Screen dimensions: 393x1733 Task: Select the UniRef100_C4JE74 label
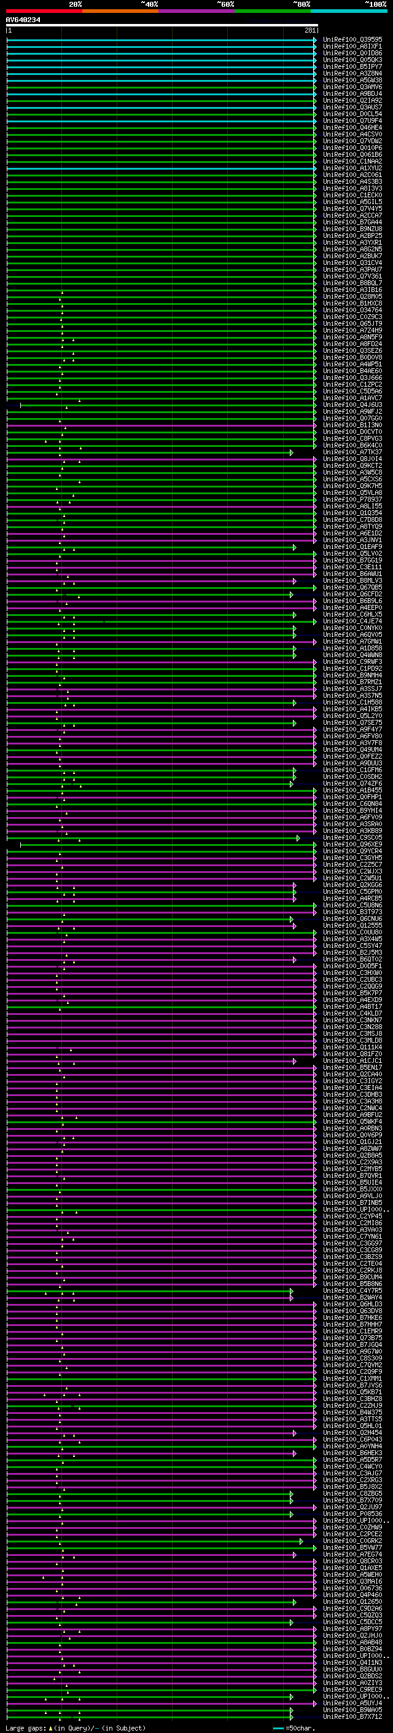[352, 621]
